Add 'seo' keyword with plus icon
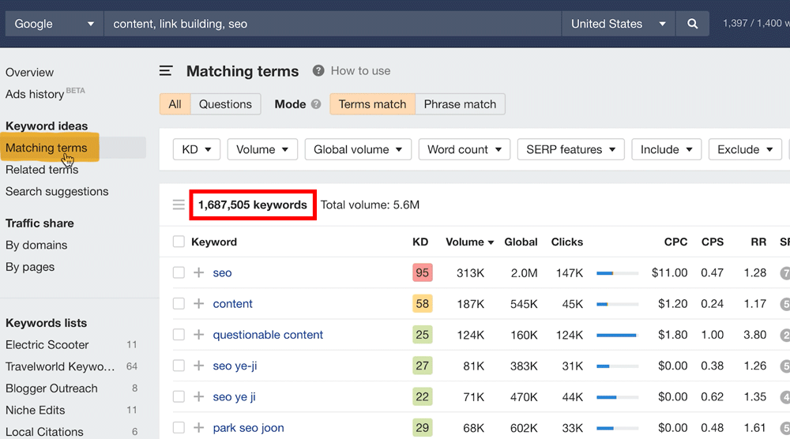 point(198,273)
